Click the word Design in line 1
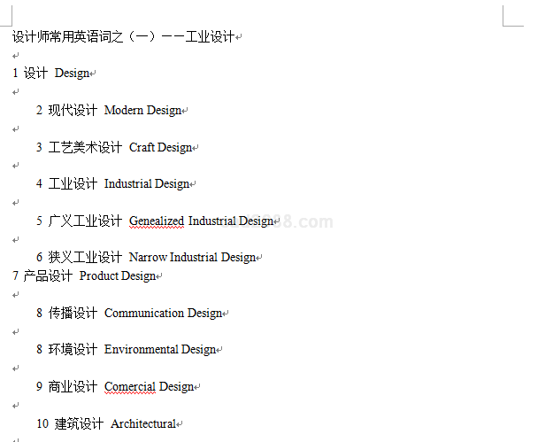The image size is (553, 442). pos(72,74)
